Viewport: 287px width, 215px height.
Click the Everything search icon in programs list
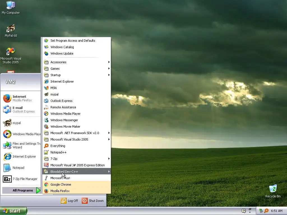click(46, 146)
